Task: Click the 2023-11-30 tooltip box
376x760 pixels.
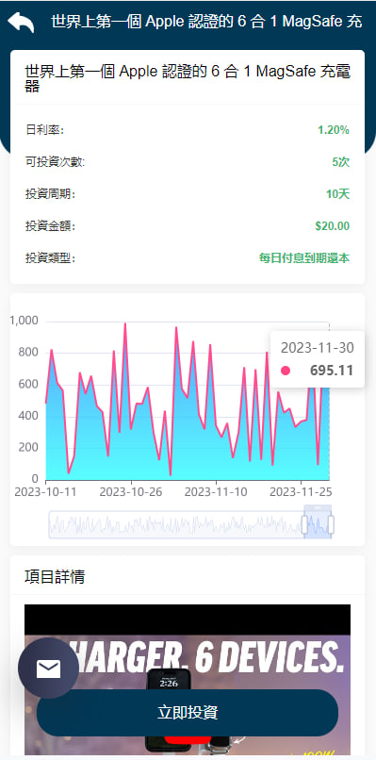Action: tap(317, 359)
